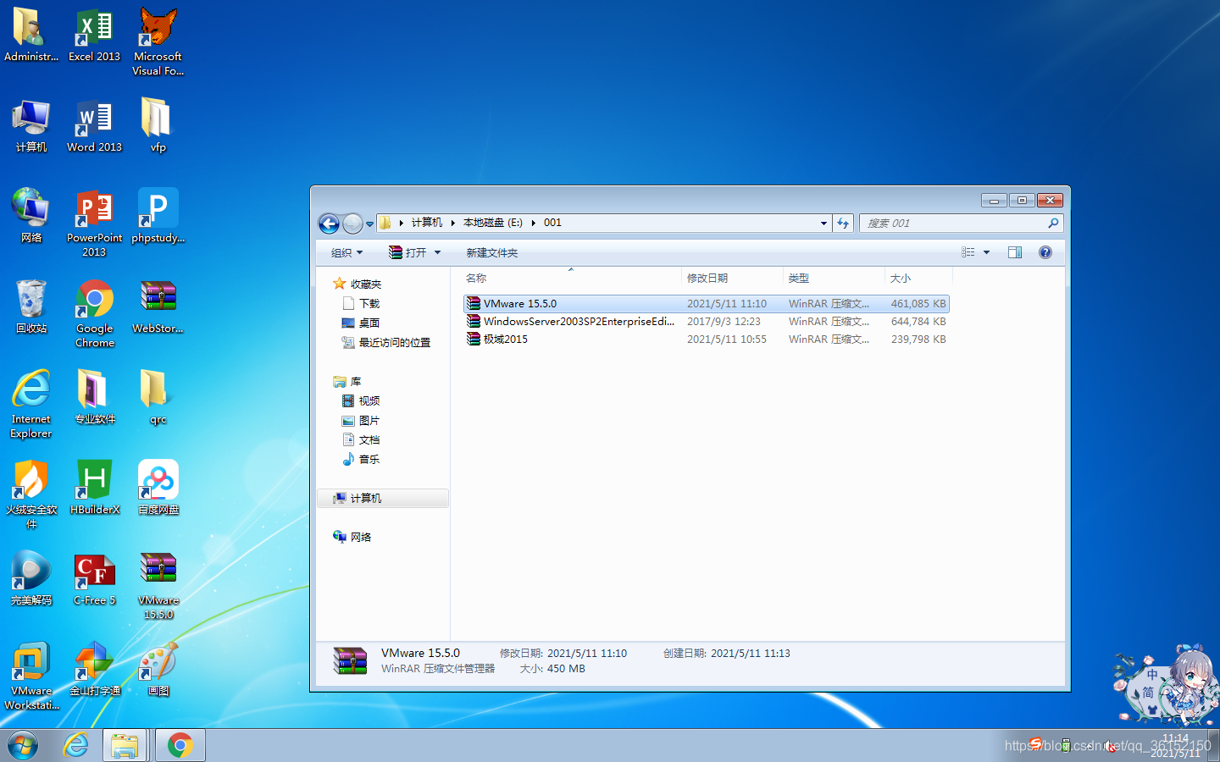The height and width of the screenshot is (762, 1220).
Task: Open change view options dropdown arrow
Action: [986, 252]
